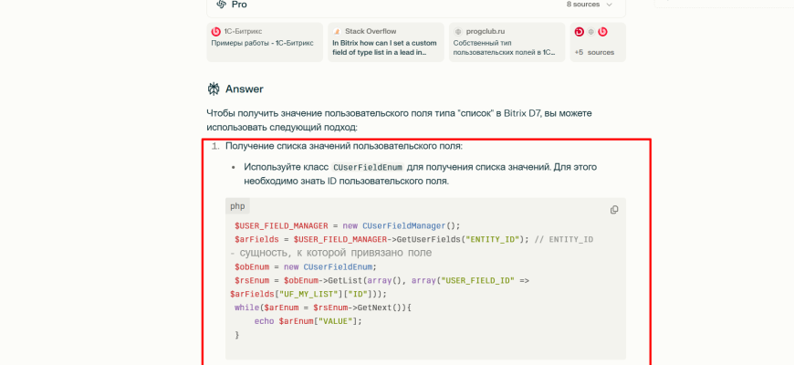Click the Stack Overflow favicon
The image size is (794, 365).
(337, 31)
